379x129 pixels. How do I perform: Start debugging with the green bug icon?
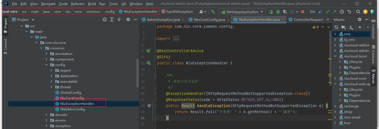pyautogui.click(x=278, y=12)
